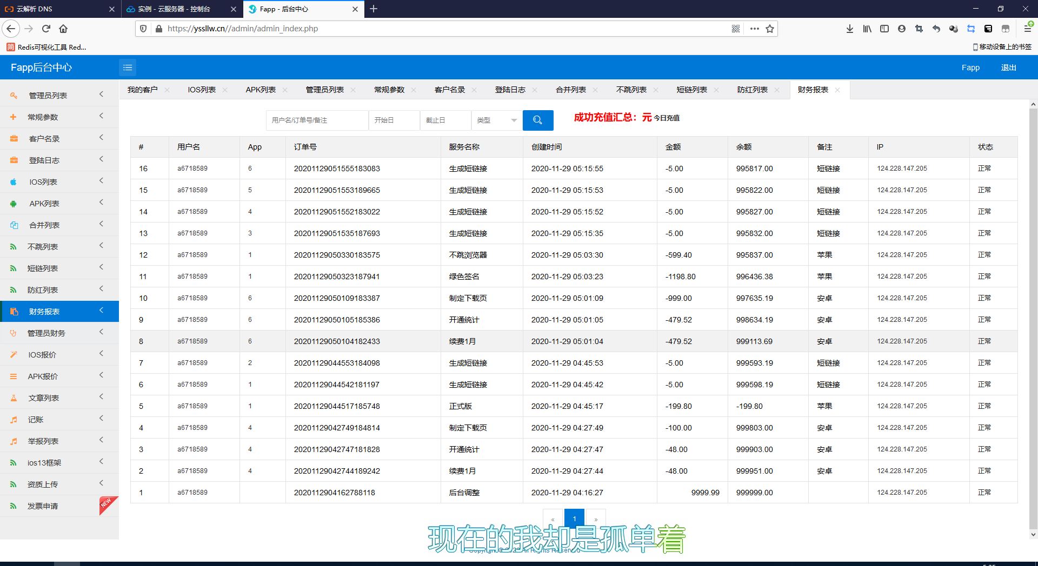Expand the 管理员列表 sidebar chevron
Viewport: 1038px width, 566px height.
101,95
